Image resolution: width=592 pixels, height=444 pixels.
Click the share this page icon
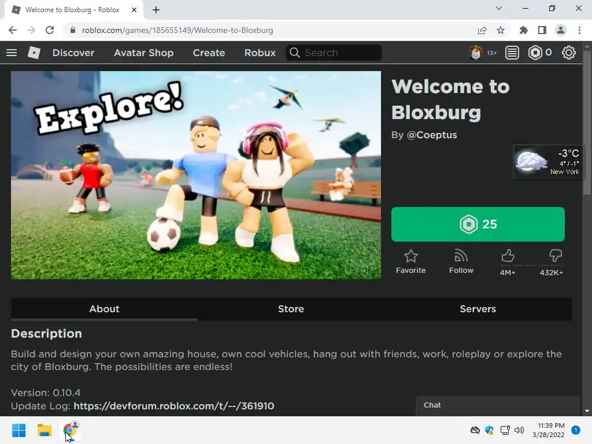pos(482,30)
